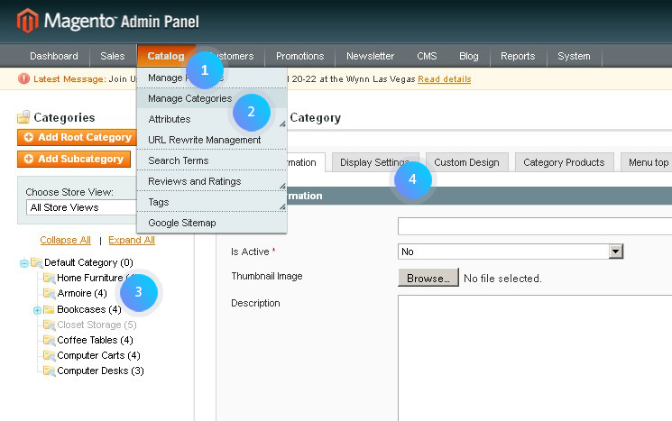This screenshot has height=421, width=672.
Task: Select Bookcases (4) category
Action: (x=89, y=309)
